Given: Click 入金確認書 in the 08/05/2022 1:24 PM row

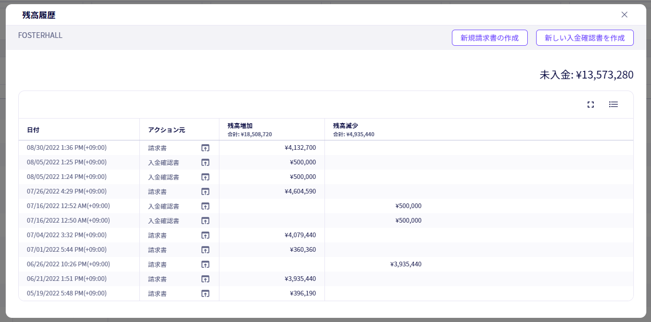Looking at the screenshot, I should pyautogui.click(x=163, y=177).
